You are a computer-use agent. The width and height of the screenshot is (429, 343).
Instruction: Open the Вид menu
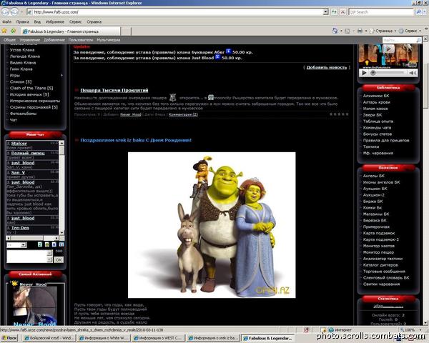37,21
